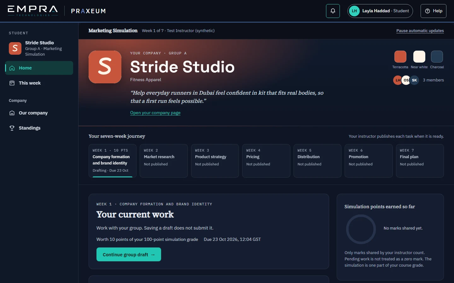Open the Help button
Screen dimensions: 454x283
(x=433, y=11)
